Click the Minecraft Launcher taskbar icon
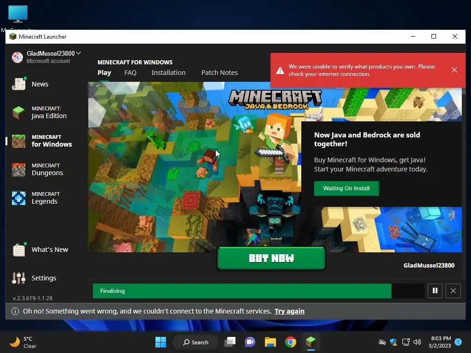The image size is (471, 353). (310, 342)
